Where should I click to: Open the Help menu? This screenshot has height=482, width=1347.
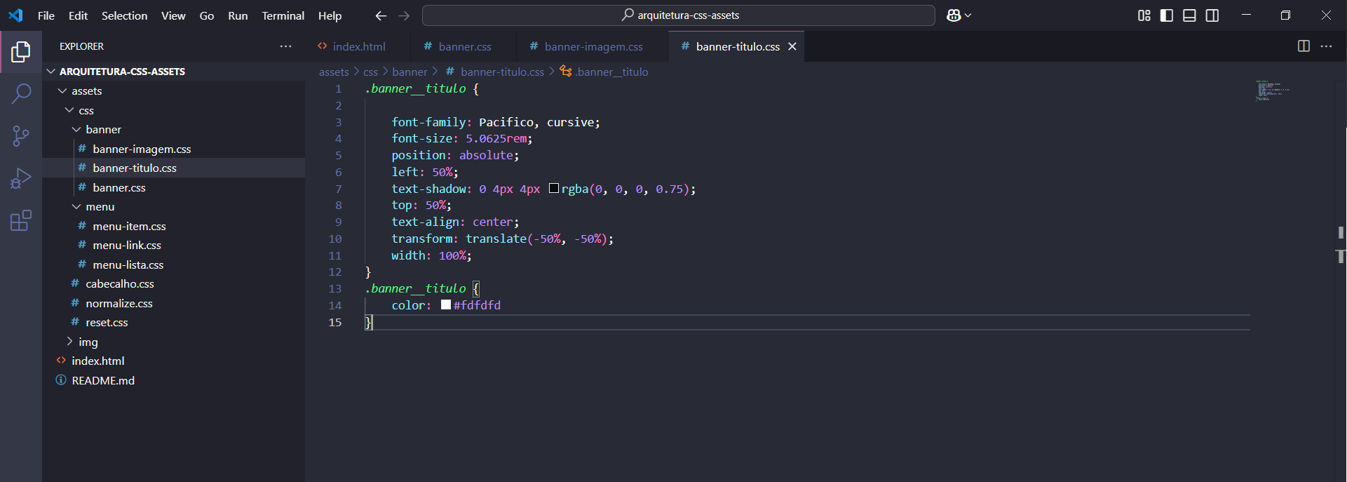(330, 15)
